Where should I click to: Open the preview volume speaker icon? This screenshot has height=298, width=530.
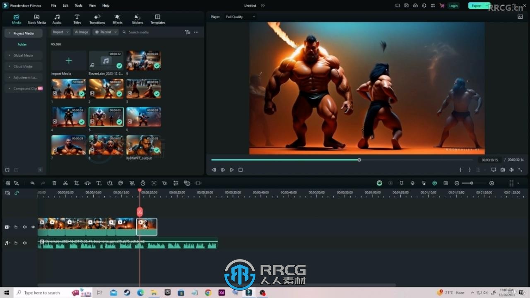pyautogui.click(x=511, y=170)
